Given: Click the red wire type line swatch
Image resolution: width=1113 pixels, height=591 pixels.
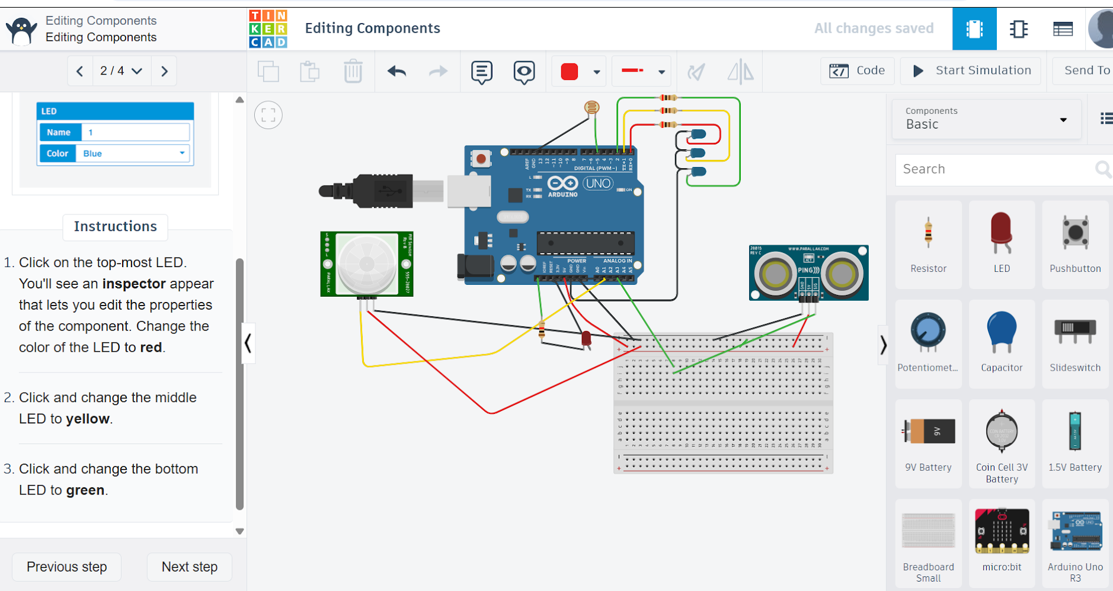Looking at the screenshot, I should click(x=632, y=70).
